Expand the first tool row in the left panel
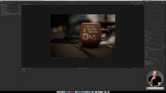166x93 pixels. [11, 5]
